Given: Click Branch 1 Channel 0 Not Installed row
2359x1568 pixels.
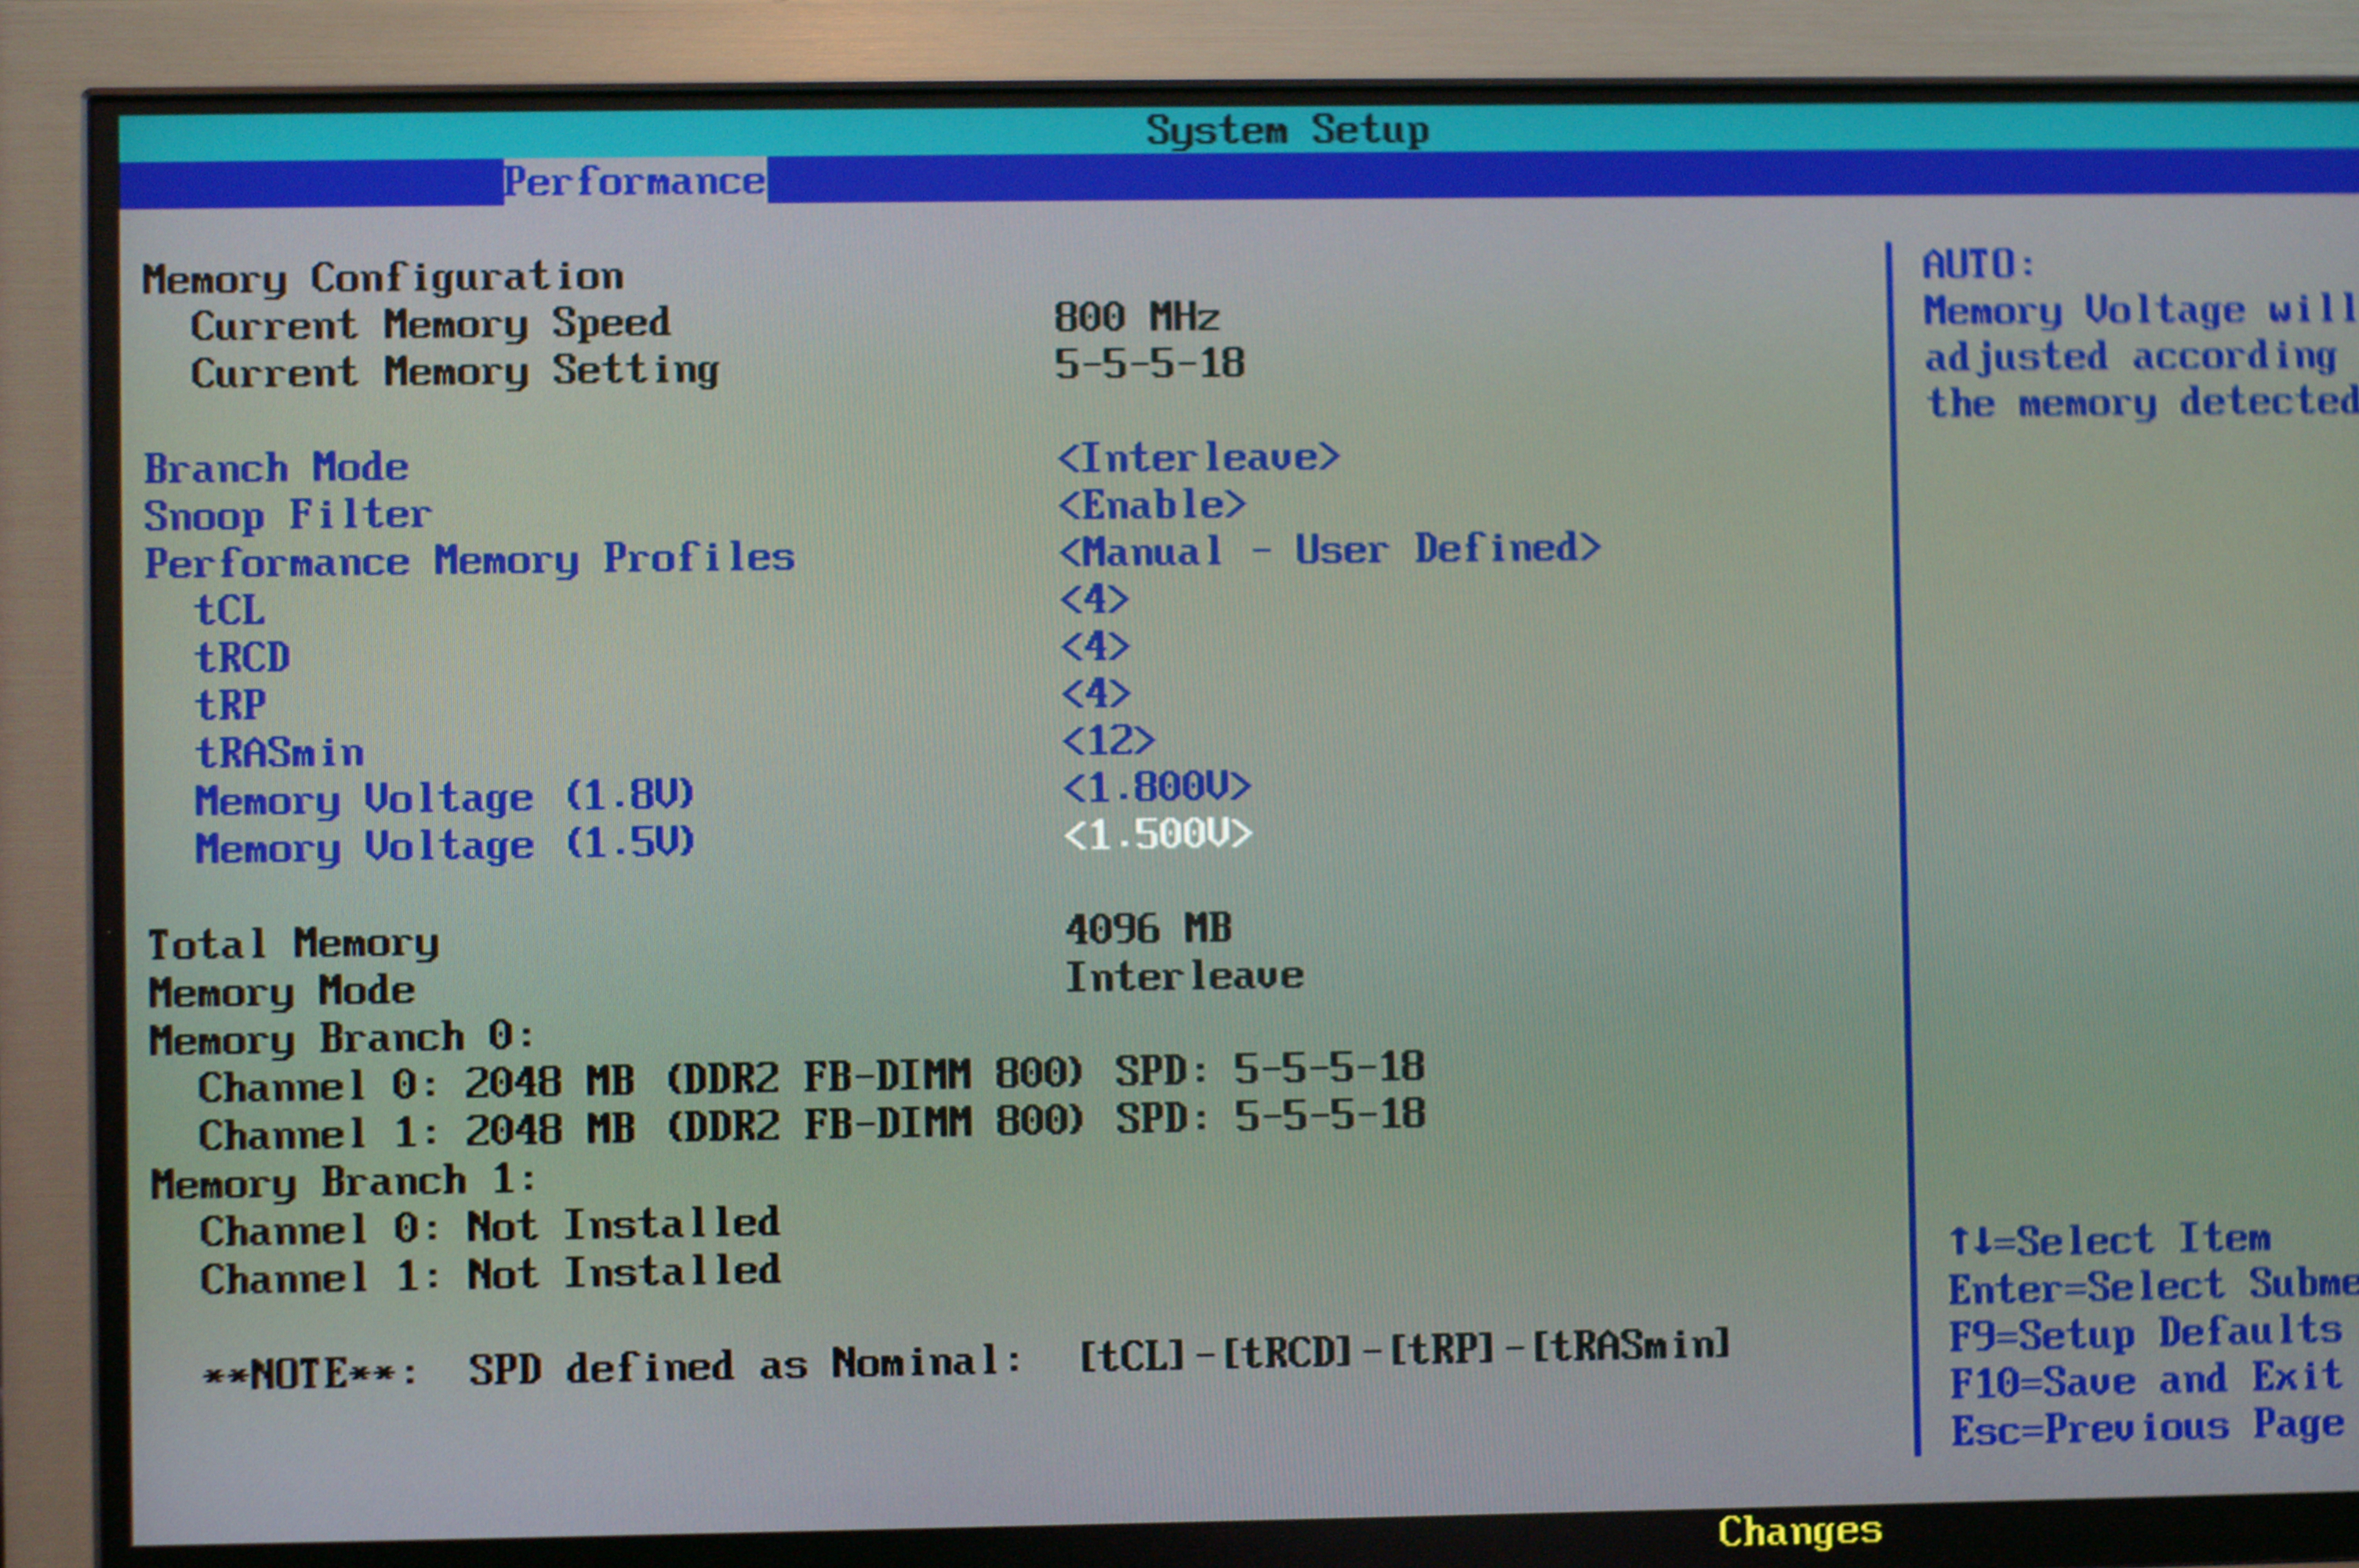Looking at the screenshot, I should tap(490, 1227).
